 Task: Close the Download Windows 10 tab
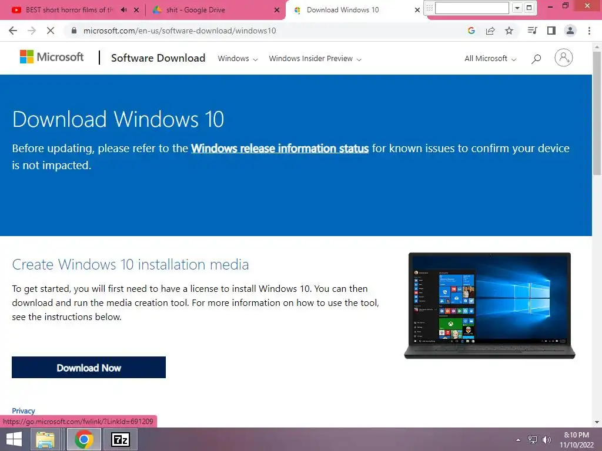tap(417, 10)
